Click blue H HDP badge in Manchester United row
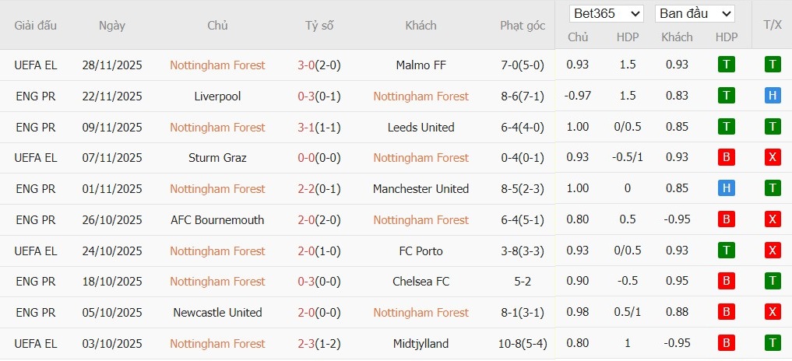 (726, 189)
